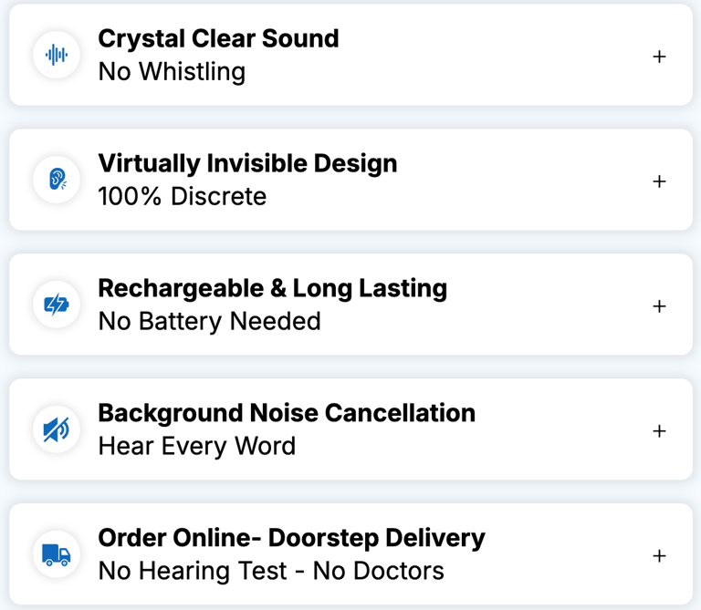The image size is (701, 610).
Task: Expand Crystal Clear Sound with plus sign
Action: [659, 57]
